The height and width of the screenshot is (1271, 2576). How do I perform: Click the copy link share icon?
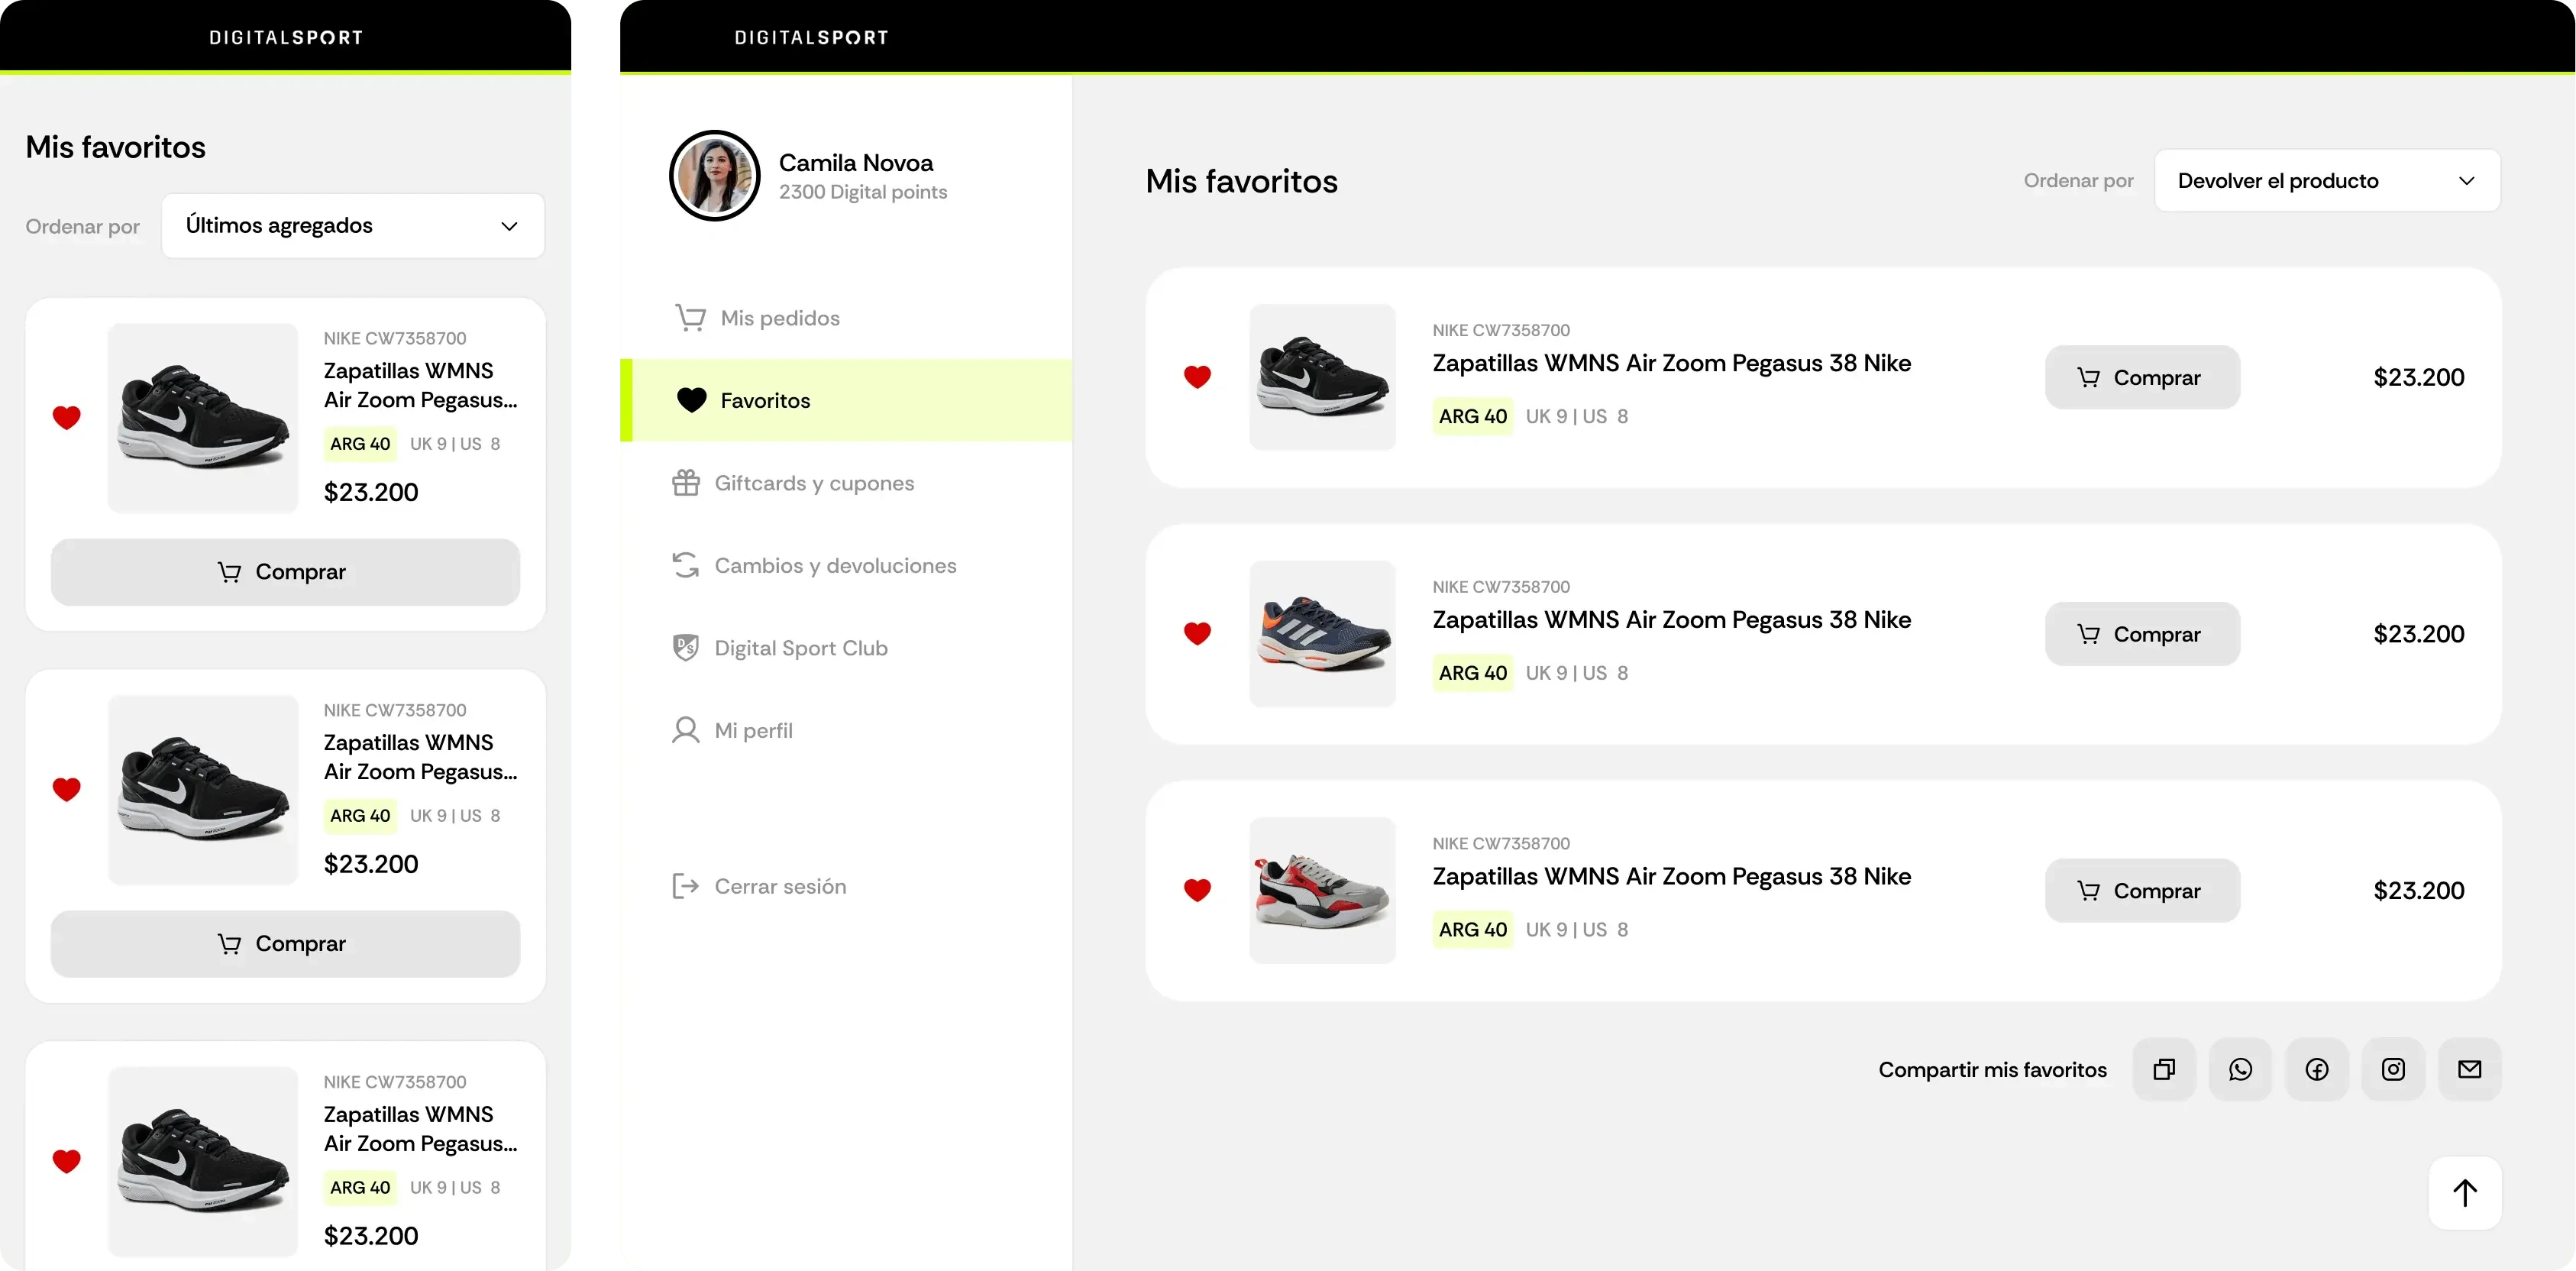coord(2164,1069)
